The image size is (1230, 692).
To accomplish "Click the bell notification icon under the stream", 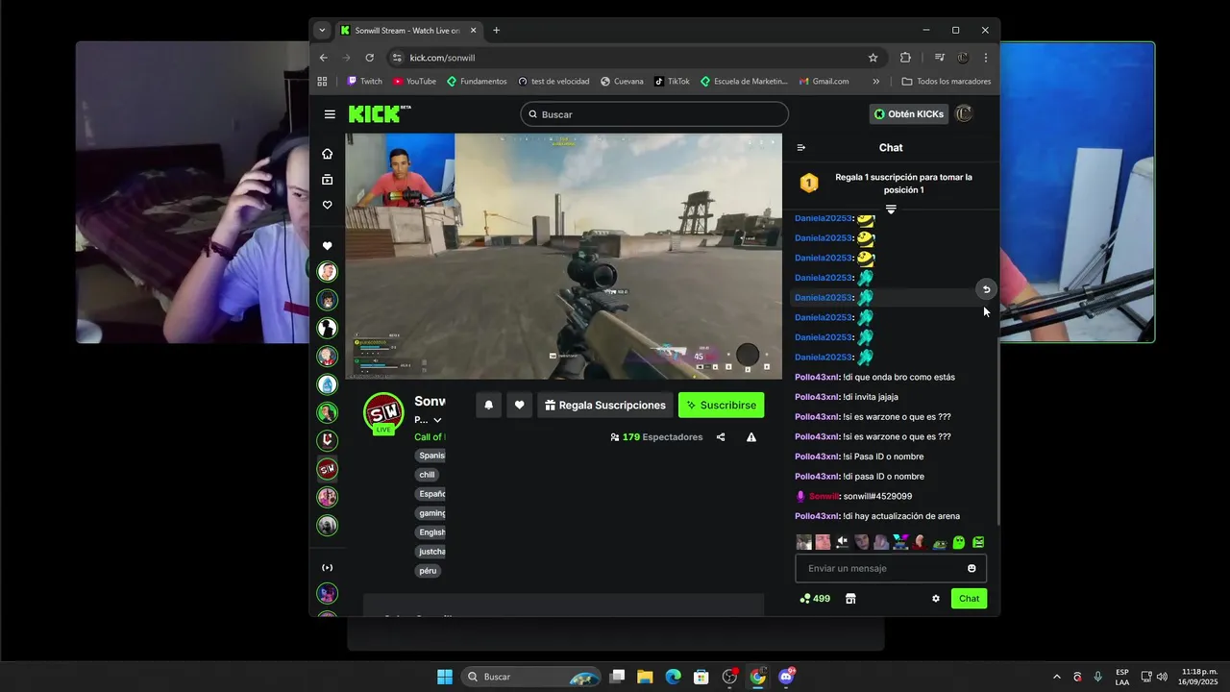I will pos(488,406).
